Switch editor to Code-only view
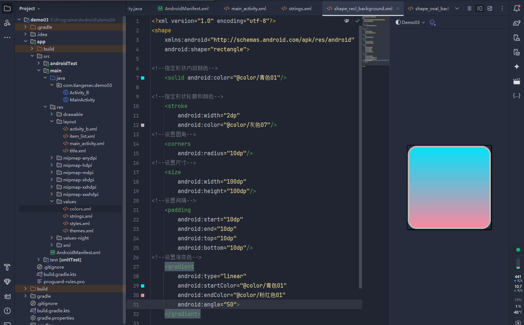Image resolution: width=524 pixels, height=325 pixels. click(x=469, y=8)
